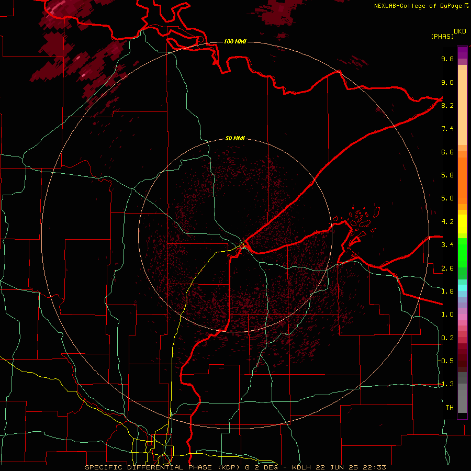Image resolution: width=471 pixels, height=471 pixels.
Task: Click the 9.0 value on the KDP scale
Action: 447,82
